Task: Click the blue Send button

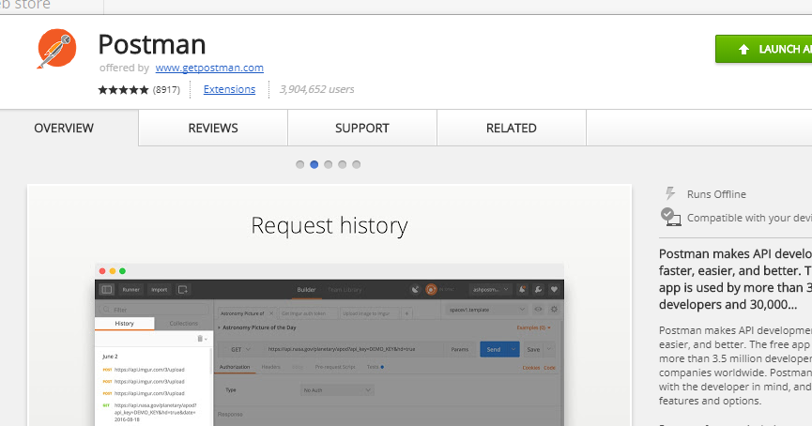Action: (x=494, y=349)
